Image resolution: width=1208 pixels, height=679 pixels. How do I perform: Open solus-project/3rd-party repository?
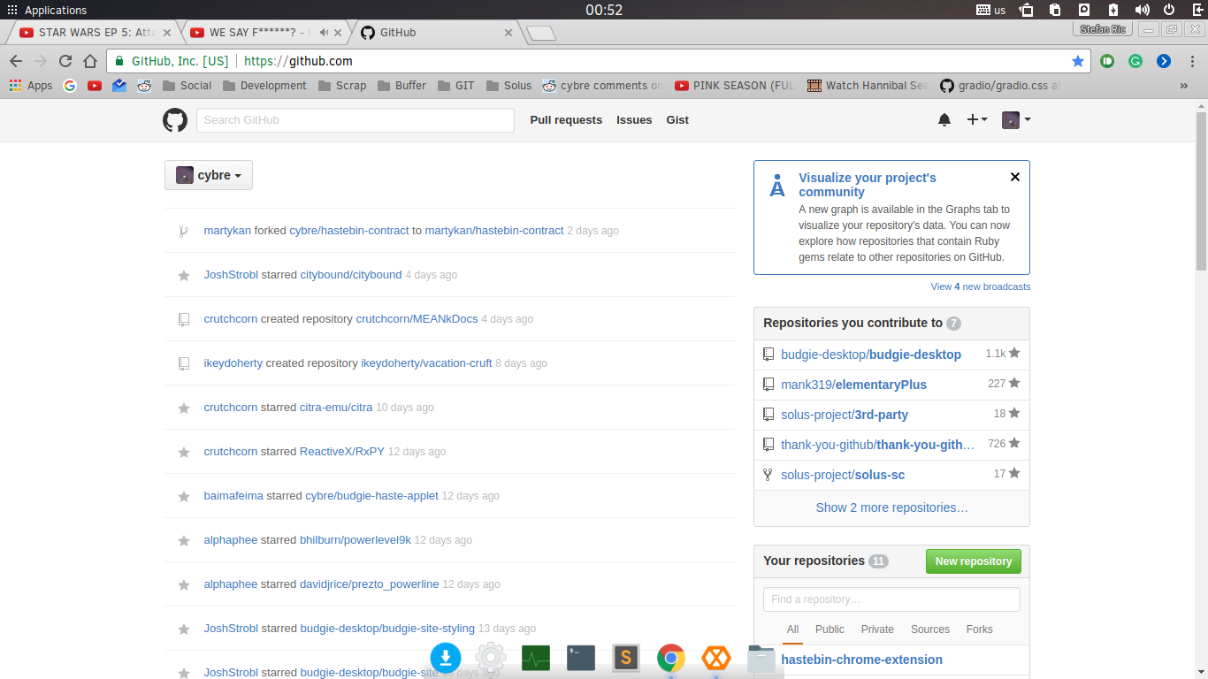pos(845,415)
